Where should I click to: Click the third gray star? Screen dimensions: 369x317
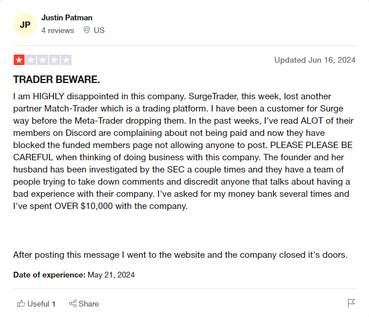pyautogui.click(x=42, y=60)
